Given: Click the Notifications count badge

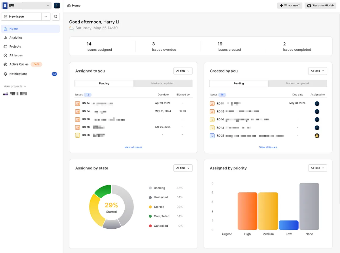Looking at the screenshot, I should point(54,74).
